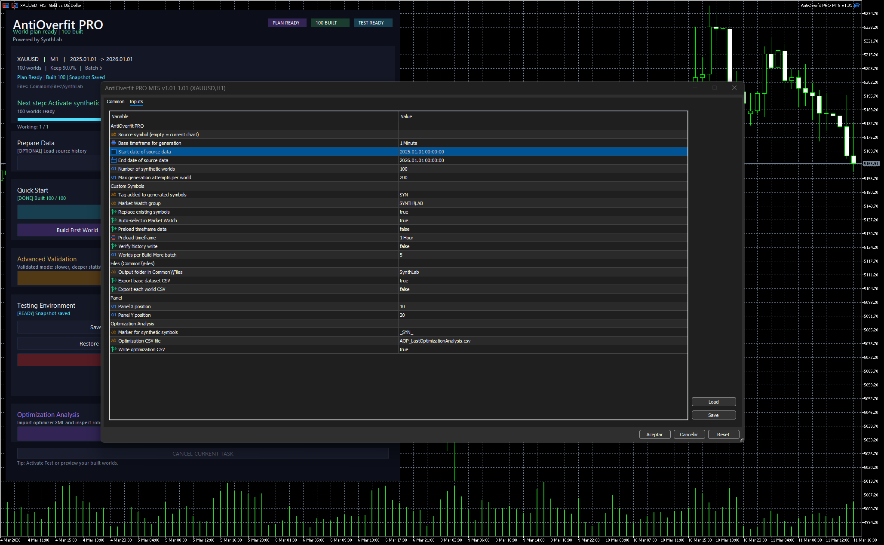Image resolution: width=884 pixels, height=545 pixels.
Task: Click calendar icon beside End date of source data
Action: (114, 160)
